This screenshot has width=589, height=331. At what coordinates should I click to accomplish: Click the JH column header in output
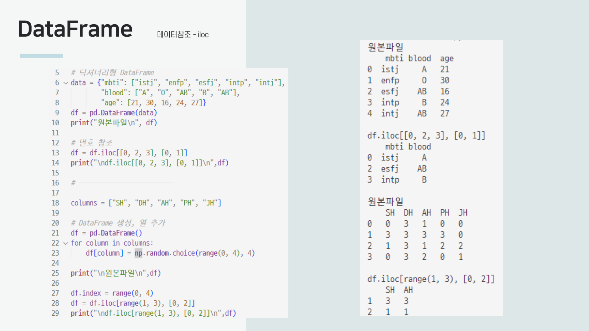pos(463,213)
